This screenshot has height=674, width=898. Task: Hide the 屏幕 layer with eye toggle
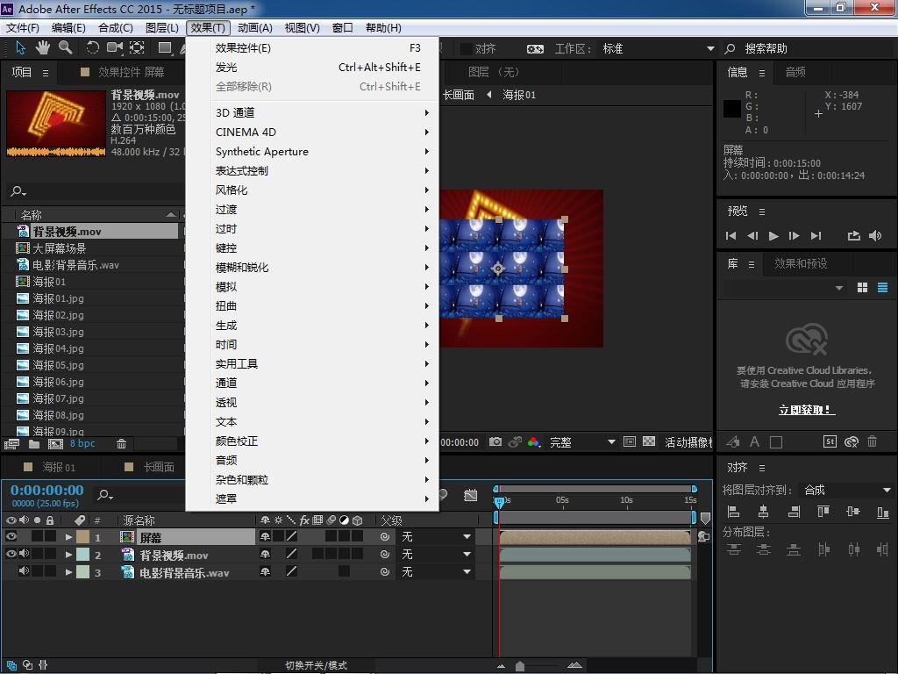pyautogui.click(x=11, y=536)
